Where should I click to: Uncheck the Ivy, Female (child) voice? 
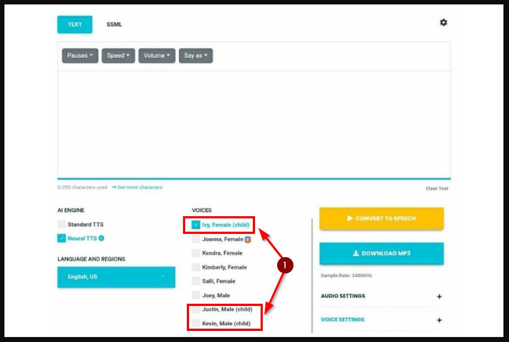(196, 225)
